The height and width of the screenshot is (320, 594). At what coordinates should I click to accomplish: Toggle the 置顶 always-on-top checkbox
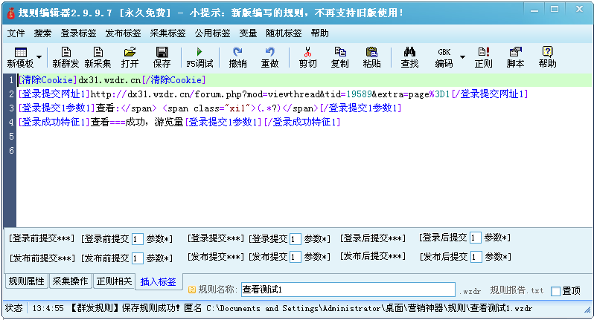(556, 291)
